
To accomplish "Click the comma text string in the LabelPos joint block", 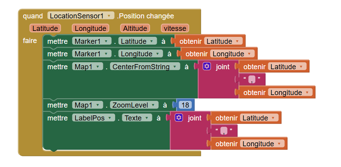I will (224, 131).
